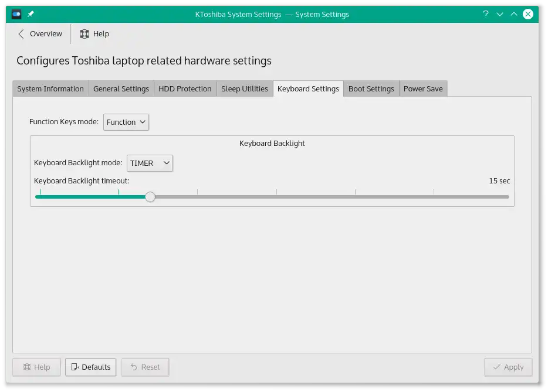
Task: Open the Power Save tab
Action: (x=423, y=88)
